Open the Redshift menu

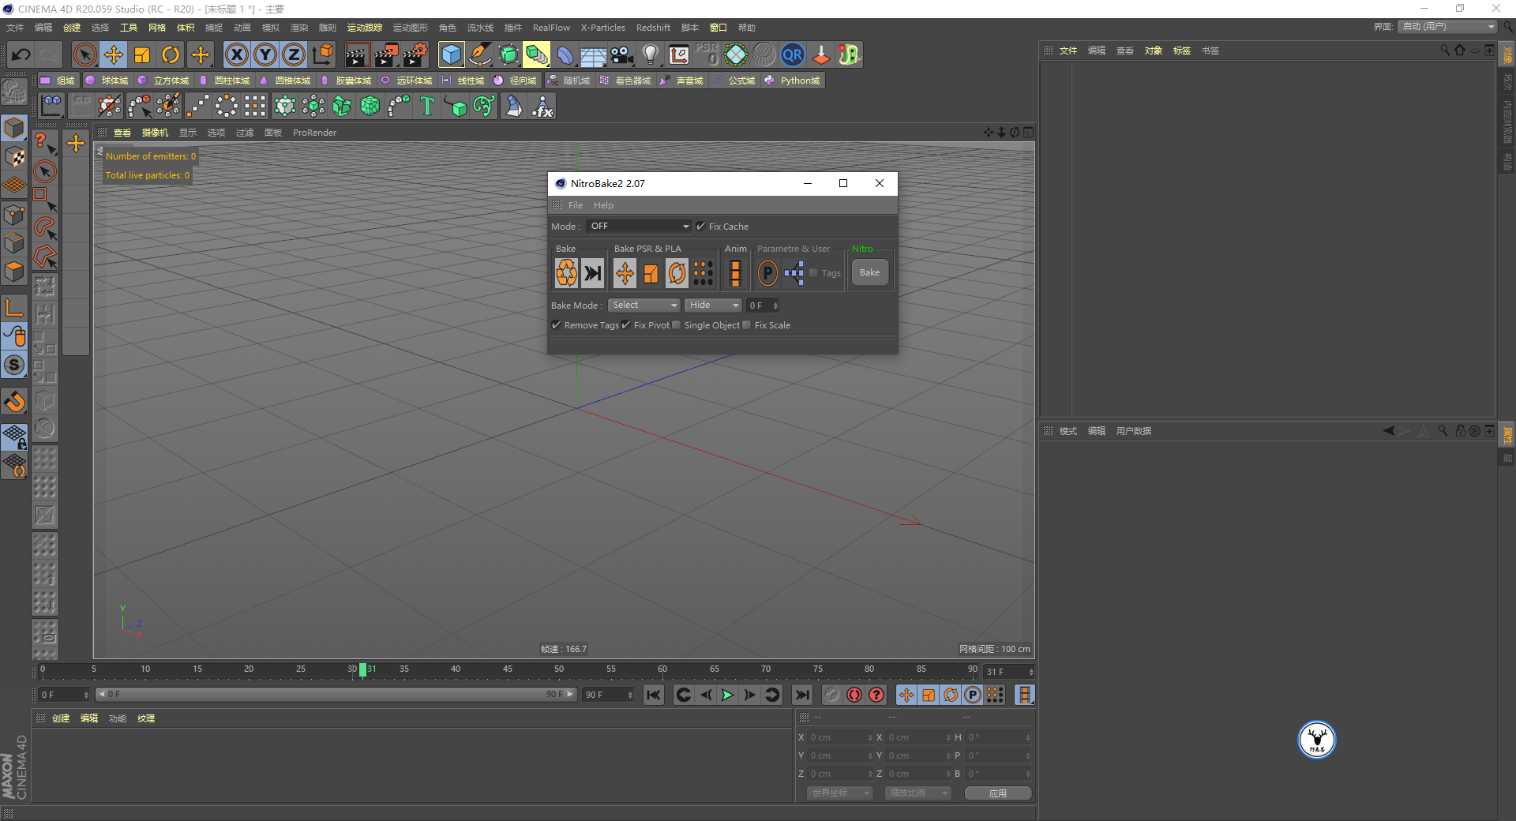[653, 28]
